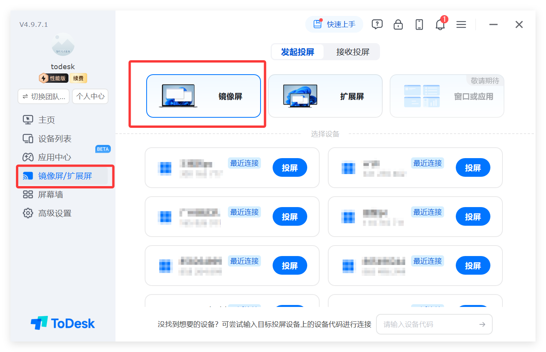Click 投屏 on third row left device
This screenshot has width=546, height=352.
pos(290,265)
